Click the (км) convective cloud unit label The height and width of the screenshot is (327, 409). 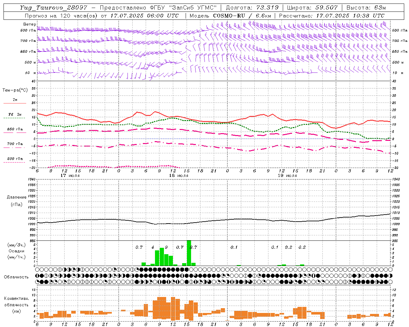(16, 311)
